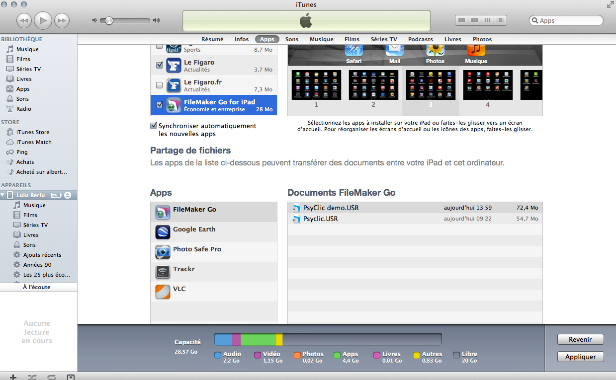Toggle shuffle at the bottom of the sidebar

pos(32,377)
